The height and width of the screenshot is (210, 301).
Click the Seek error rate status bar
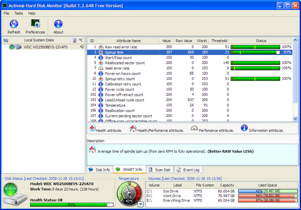click(255, 68)
